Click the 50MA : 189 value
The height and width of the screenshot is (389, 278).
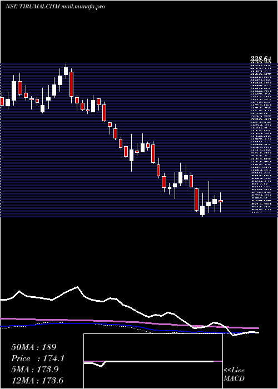(34, 347)
